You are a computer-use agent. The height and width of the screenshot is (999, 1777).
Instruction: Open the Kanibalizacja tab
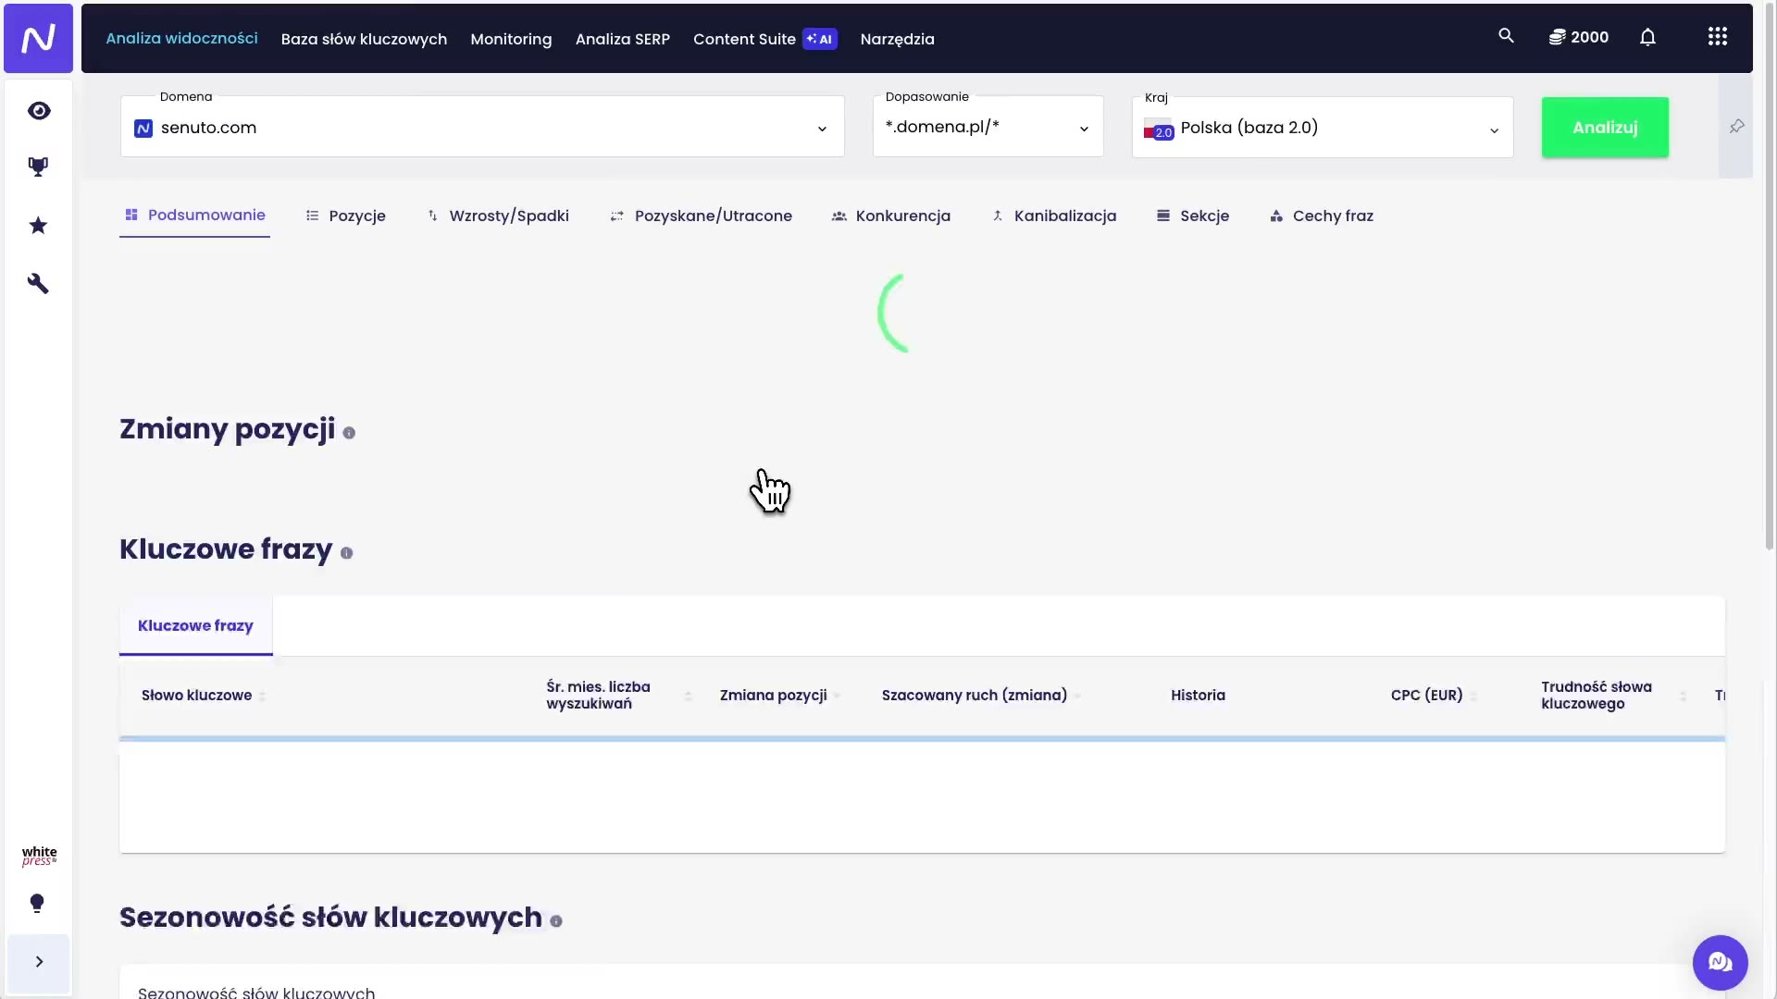(x=1053, y=216)
